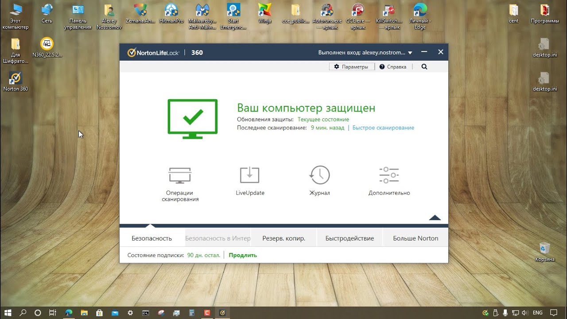Switch to Безопасность в Интер tab
The height and width of the screenshot is (319, 567).
(x=217, y=238)
